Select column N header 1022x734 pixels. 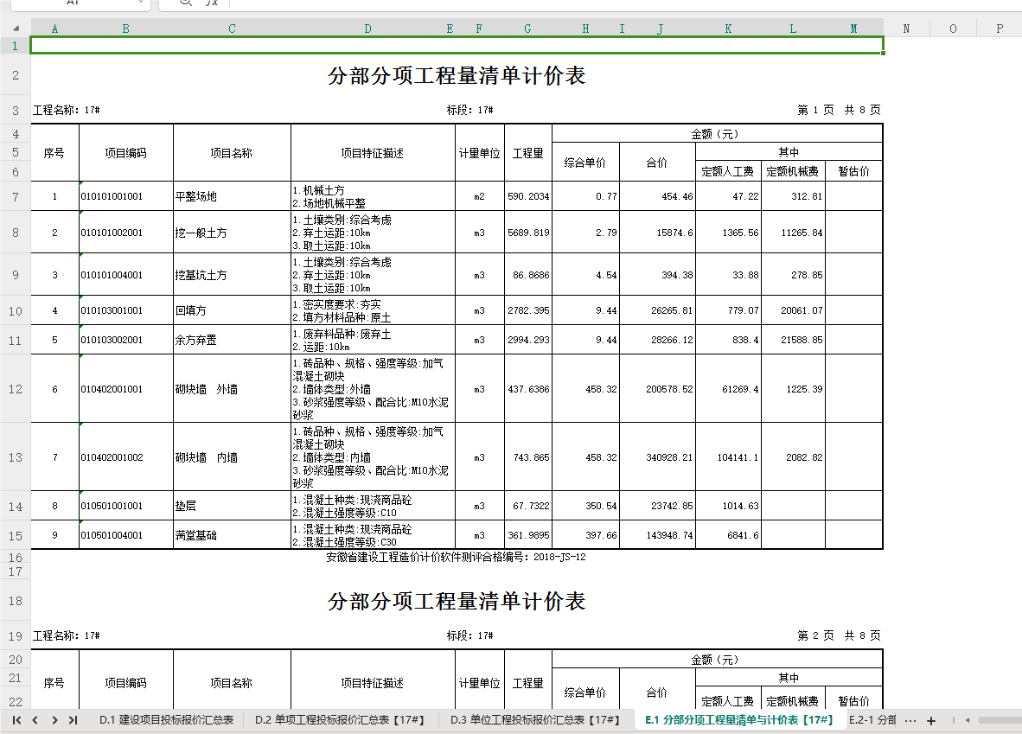(x=907, y=29)
